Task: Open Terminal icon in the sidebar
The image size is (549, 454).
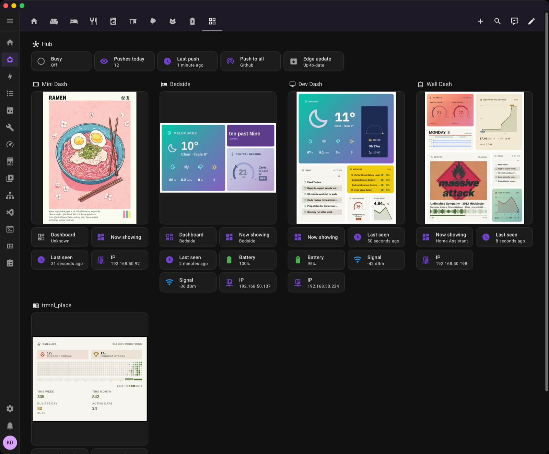Action: click(x=10, y=229)
